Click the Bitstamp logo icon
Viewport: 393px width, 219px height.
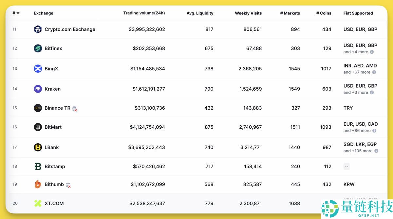click(38, 167)
